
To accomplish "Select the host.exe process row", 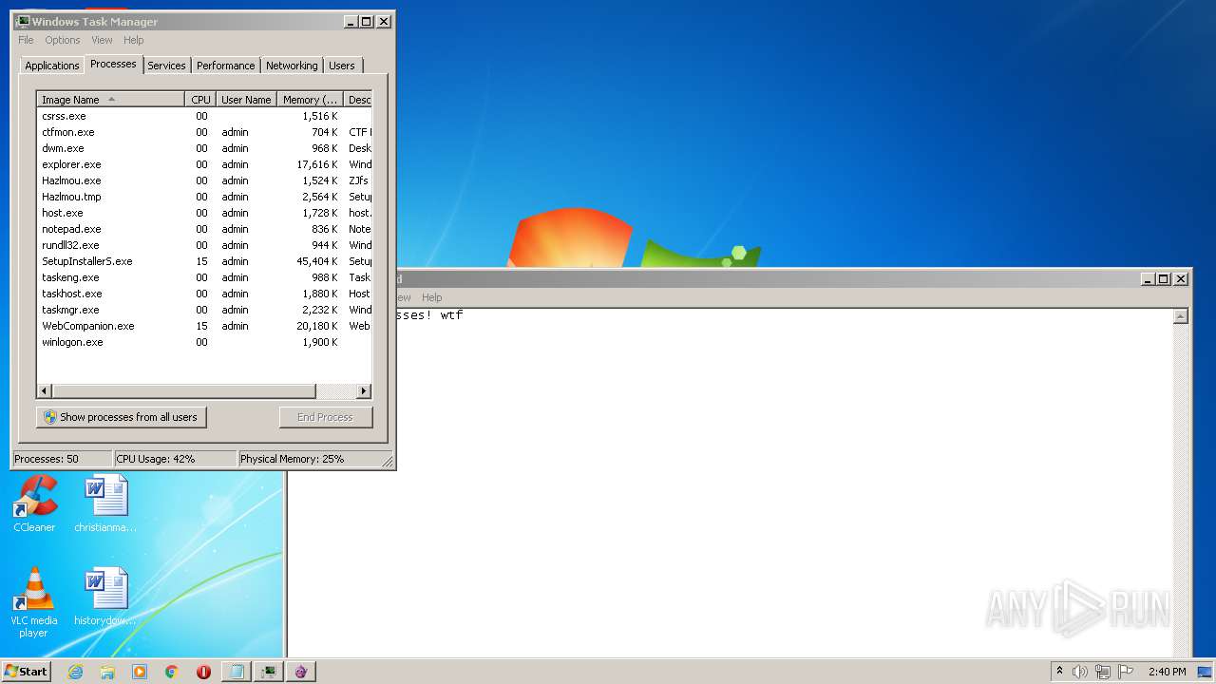I will pos(204,213).
